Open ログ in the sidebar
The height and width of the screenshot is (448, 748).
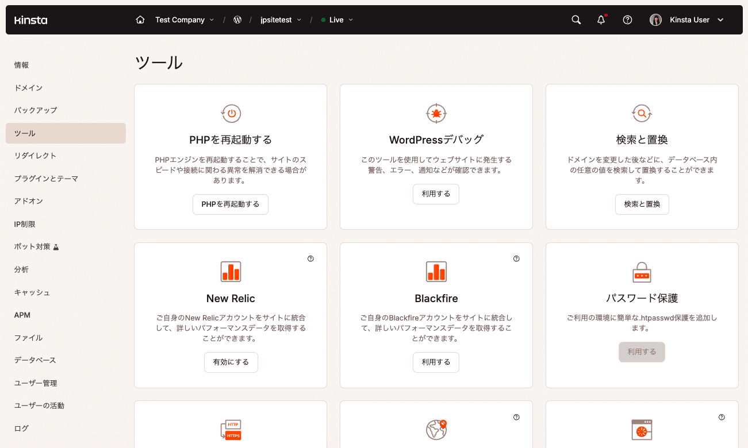tap(66, 428)
